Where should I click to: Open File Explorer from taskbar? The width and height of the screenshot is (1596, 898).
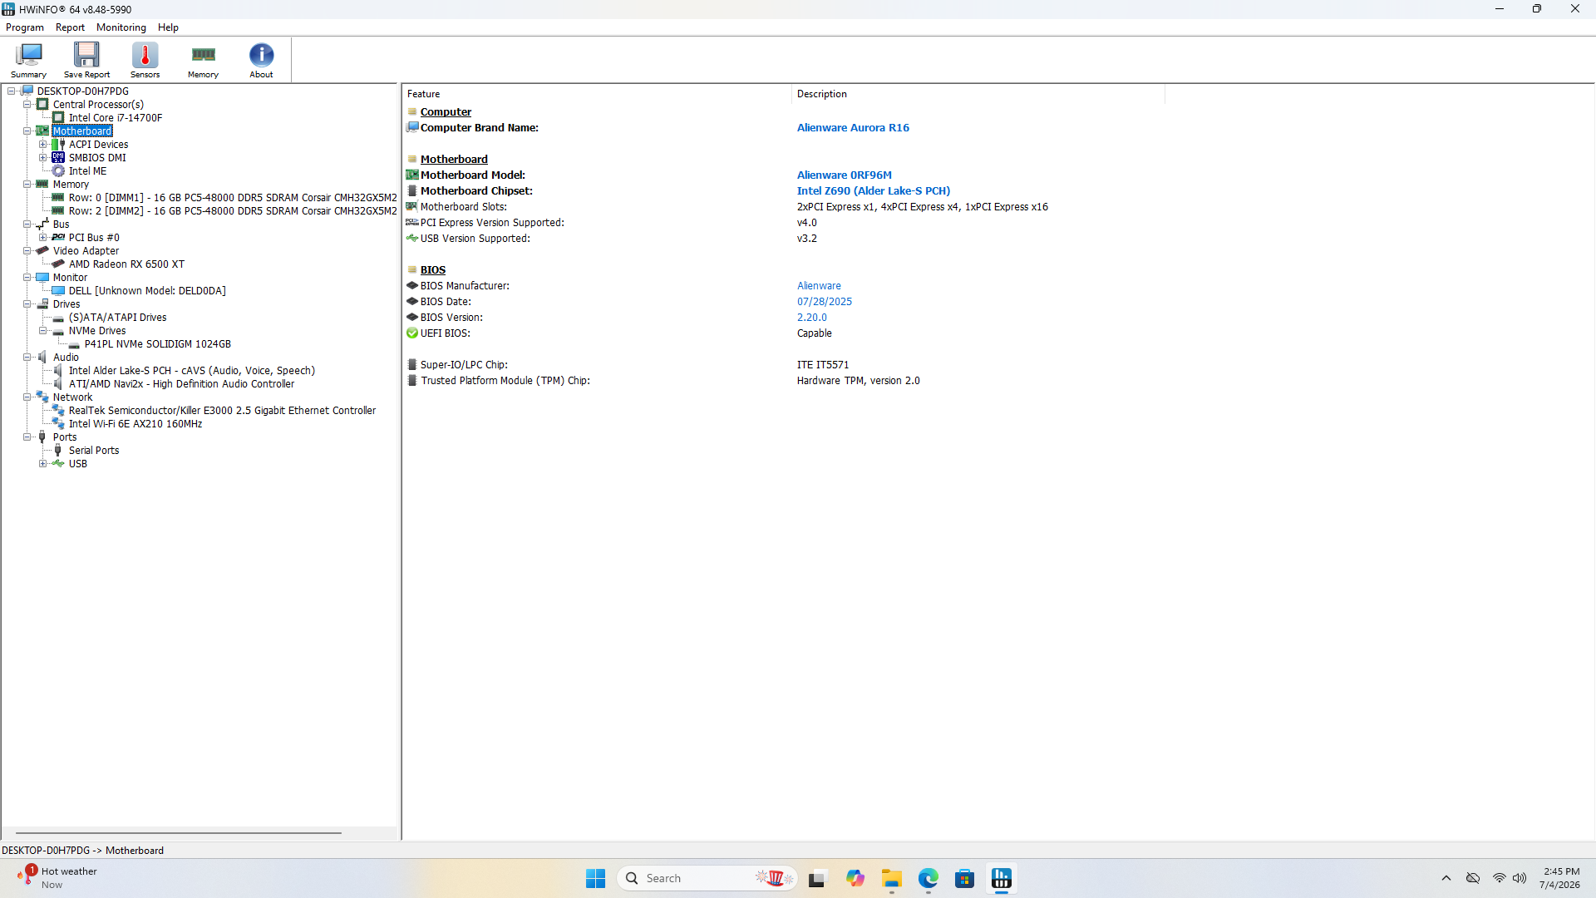click(x=892, y=878)
